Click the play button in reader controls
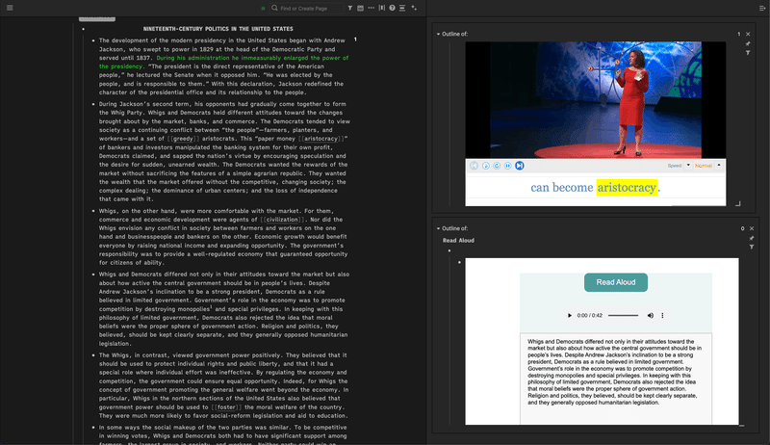770x445 pixels. click(x=486, y=166)
